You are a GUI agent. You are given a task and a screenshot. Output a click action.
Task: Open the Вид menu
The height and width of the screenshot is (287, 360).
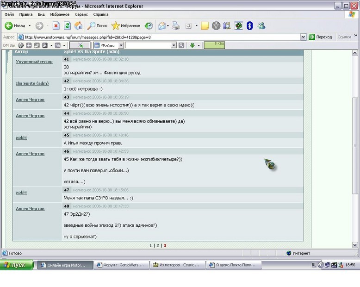(41, 15)
